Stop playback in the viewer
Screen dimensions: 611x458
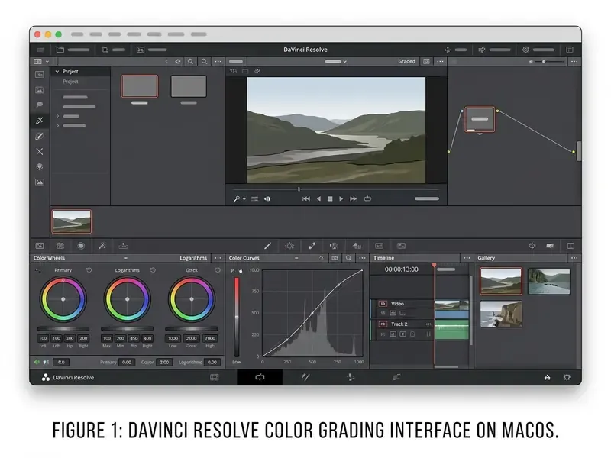[330, 198]
